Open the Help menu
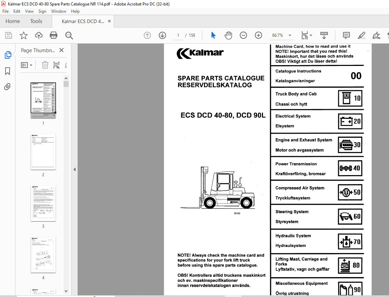The height and width of the screenshot is (297, 389). (75, 11)
